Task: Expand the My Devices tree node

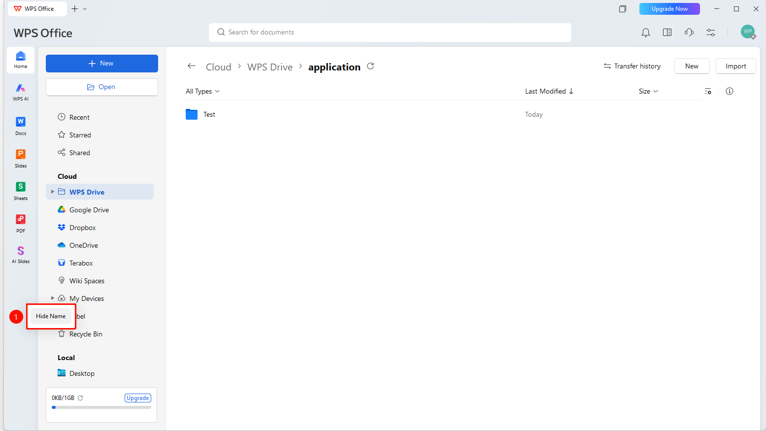Action: tap(52, 298)
